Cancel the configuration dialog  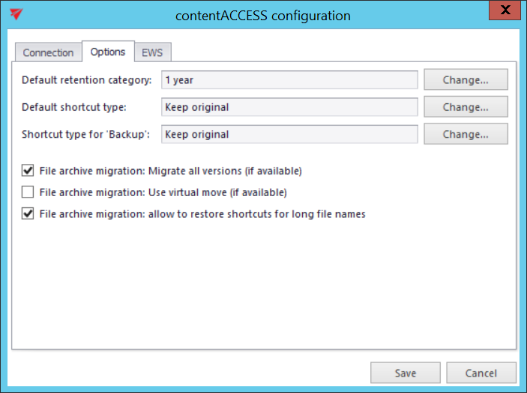pos(481,373)
